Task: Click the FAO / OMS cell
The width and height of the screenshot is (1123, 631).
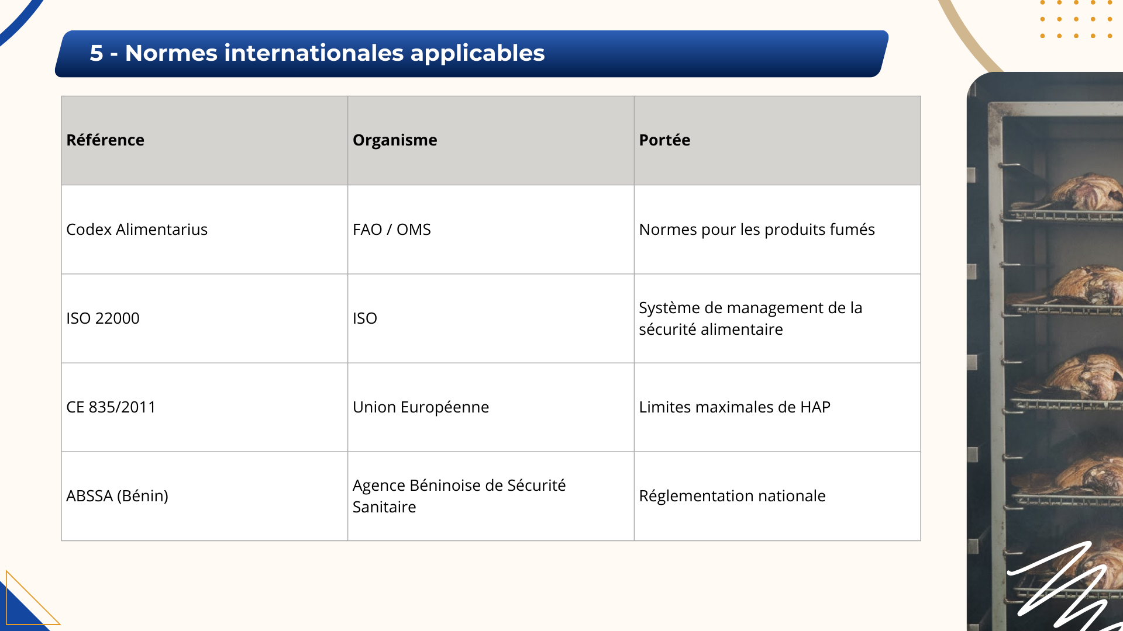Action: [x=491, y=230]
